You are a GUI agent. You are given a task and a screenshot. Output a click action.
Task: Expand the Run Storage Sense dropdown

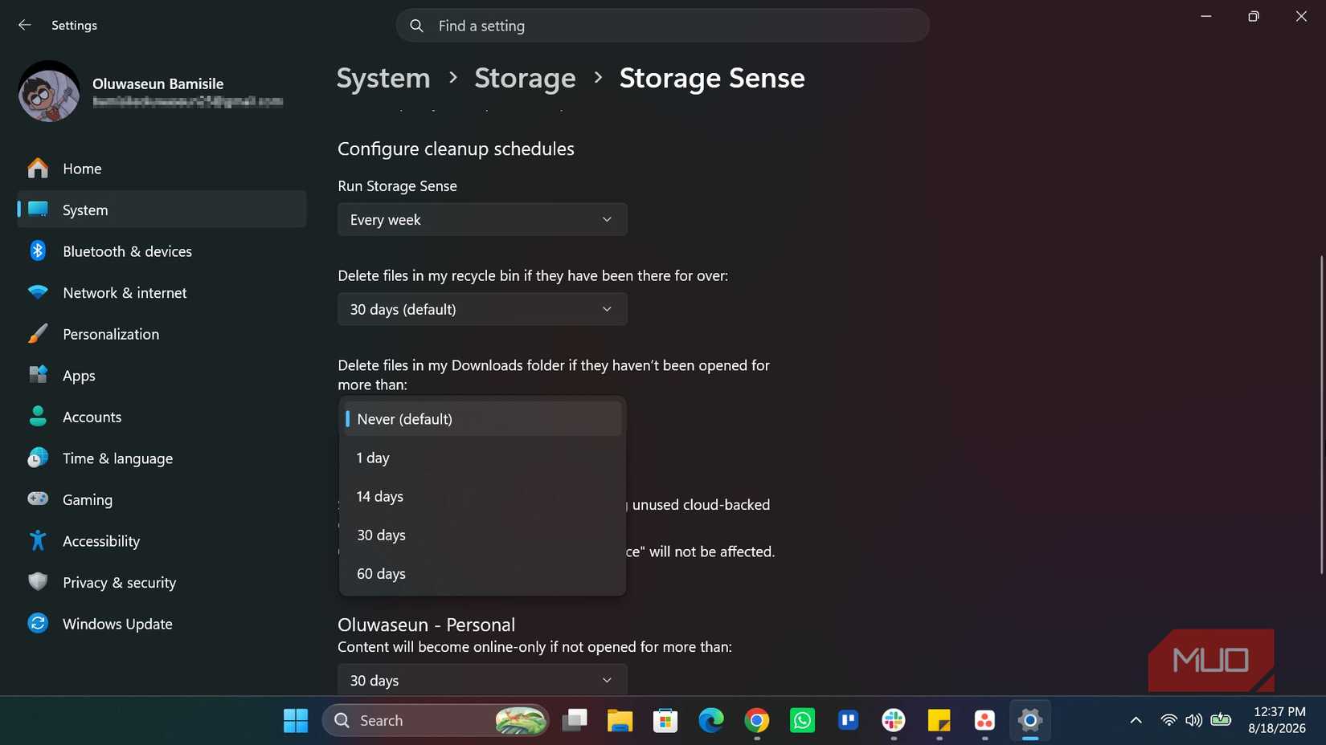click(482, 219)
